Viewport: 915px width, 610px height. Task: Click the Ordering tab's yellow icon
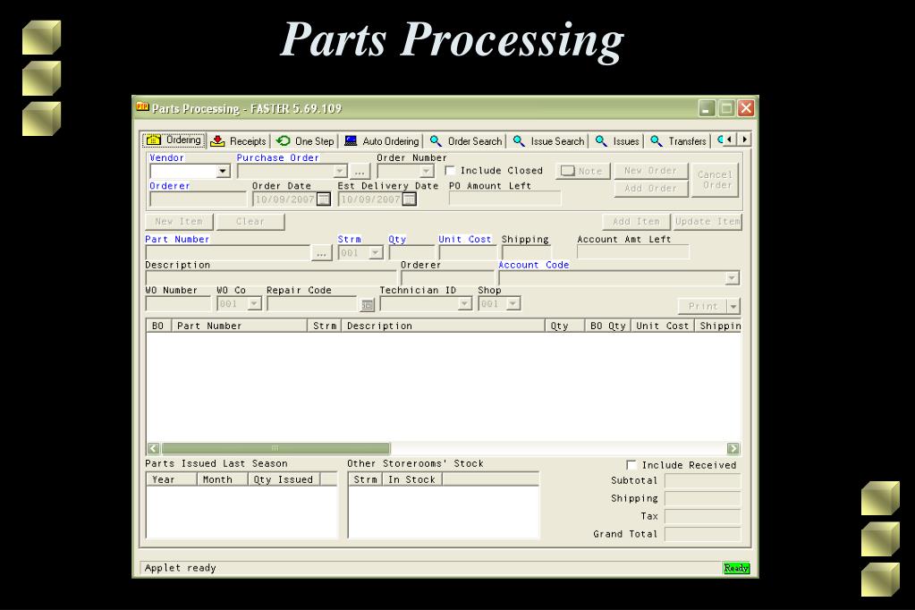[x=154, y=140]
